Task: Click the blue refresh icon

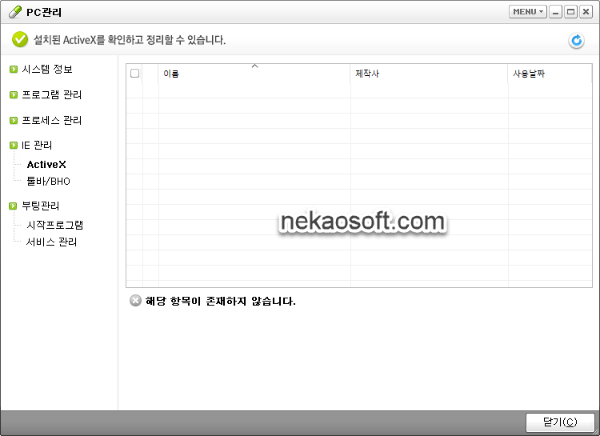Action: pyautogui.click(x=576, y=40)
